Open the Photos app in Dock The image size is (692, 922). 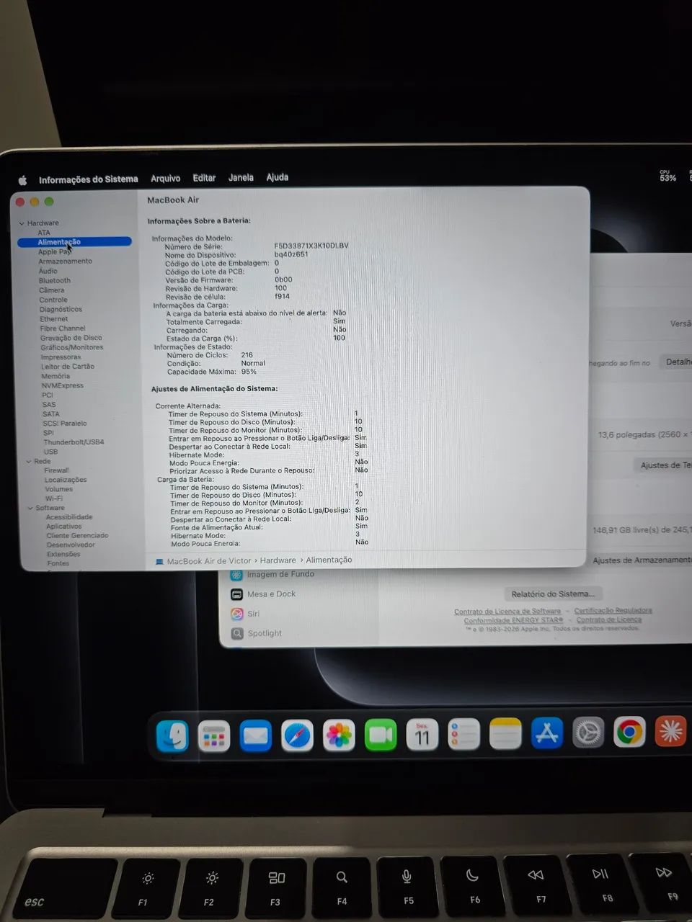click(x=339, y=735)
